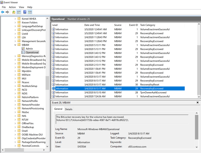The height and width of the screenshot is (153, 201).
Task: Open the View menu
Action: pyautogui.click(x=22, y=7)
